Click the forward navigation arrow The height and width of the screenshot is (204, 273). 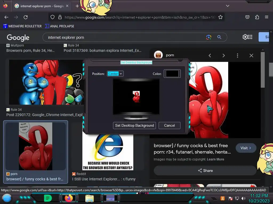[x=16, y=17]
